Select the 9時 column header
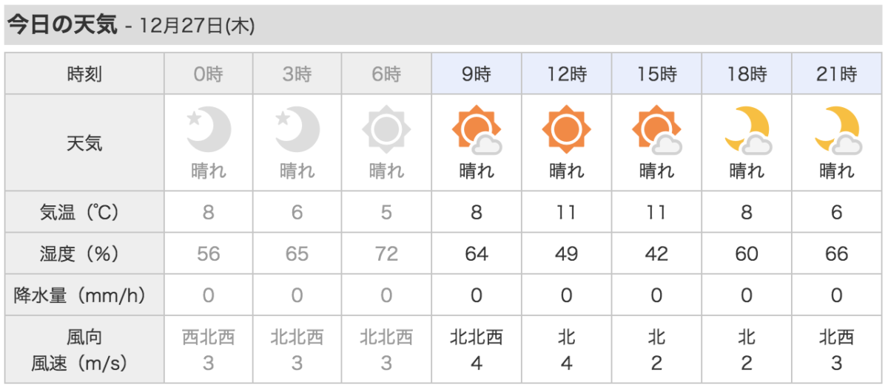This screenshot has height=390, width=888. point(477,74)
